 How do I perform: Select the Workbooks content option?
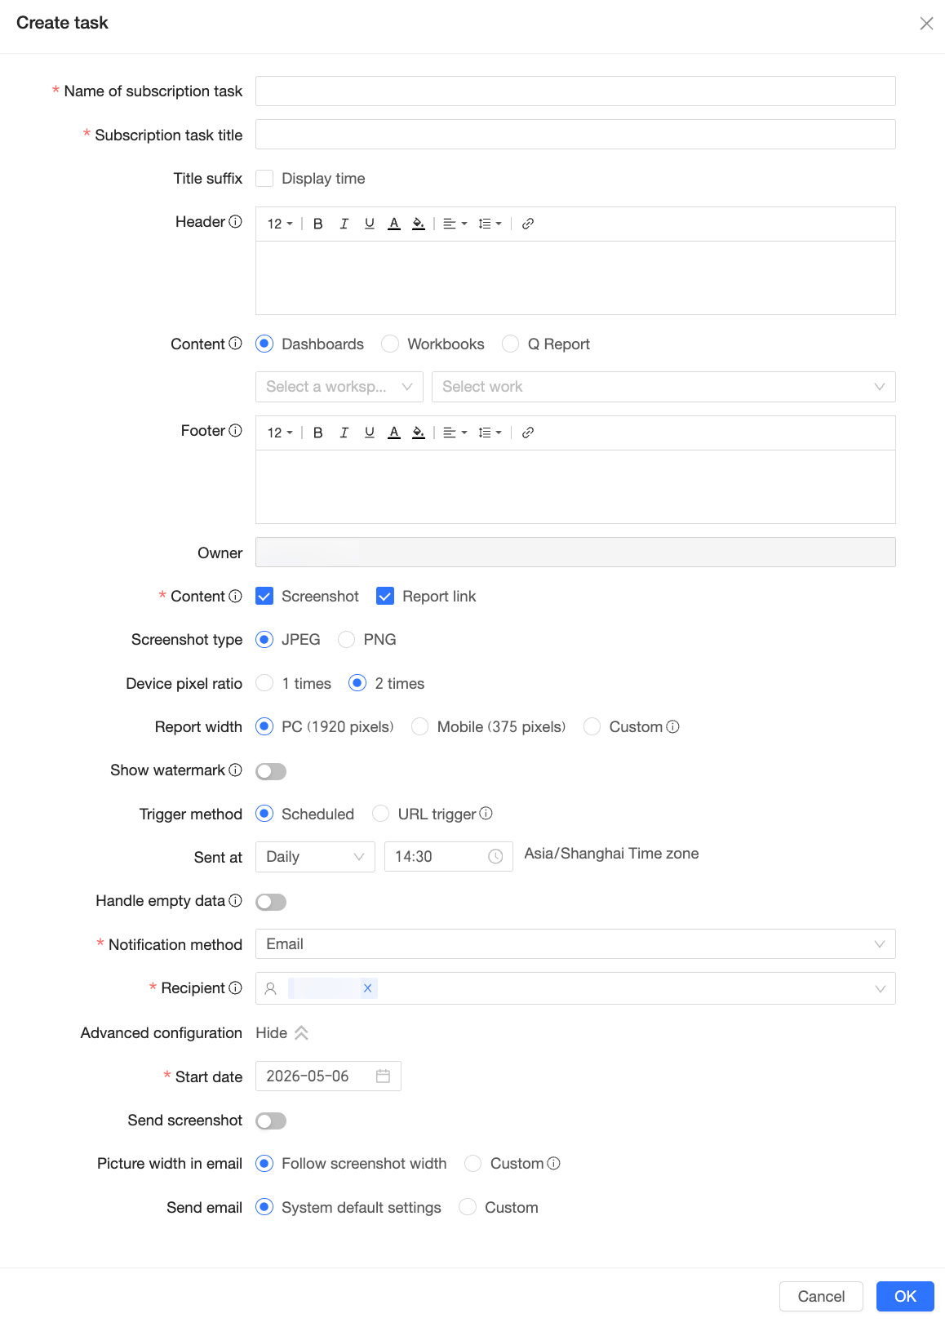[390, 344]
